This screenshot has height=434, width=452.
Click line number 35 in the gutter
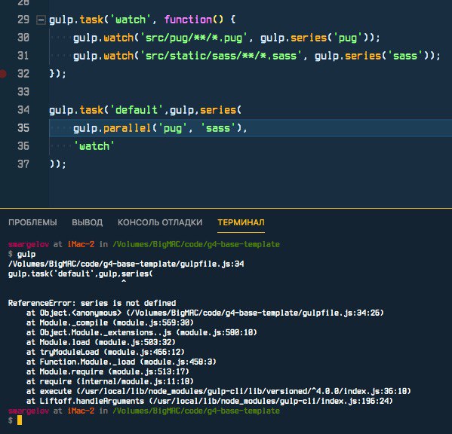point(23,128)
